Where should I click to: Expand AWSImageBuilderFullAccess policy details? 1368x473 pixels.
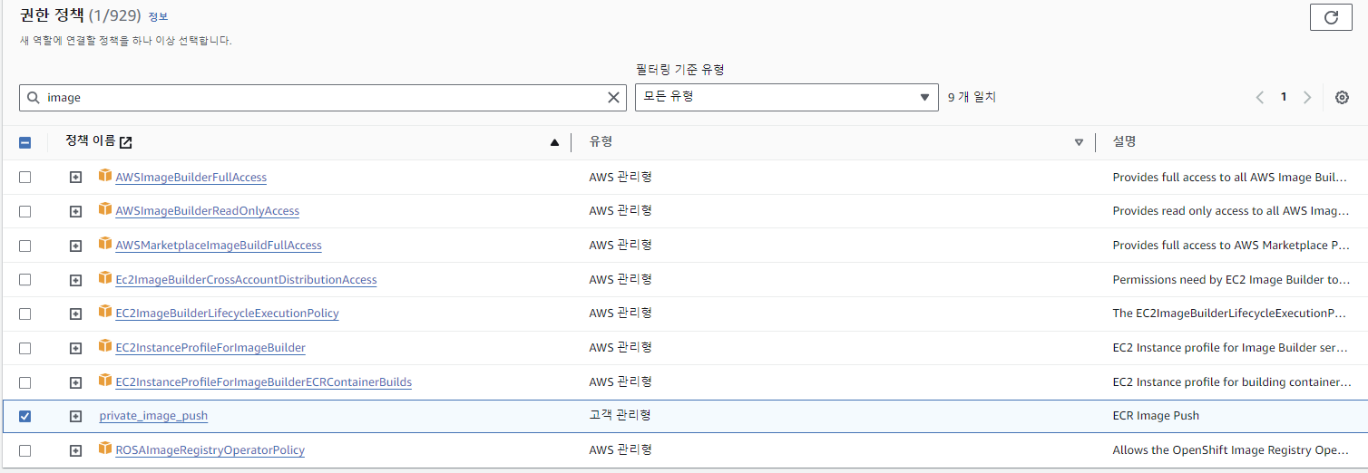(76, 178)
